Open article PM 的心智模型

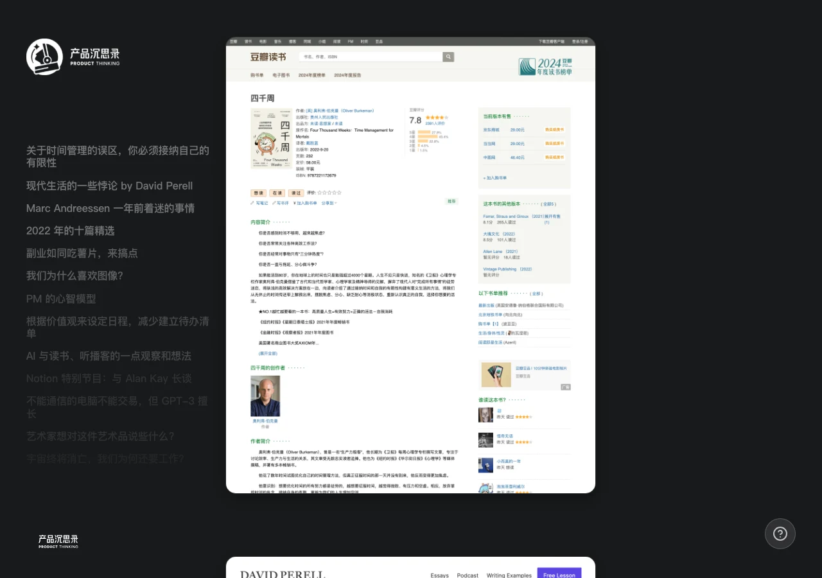pyautogui.click(x=61, y=299)
